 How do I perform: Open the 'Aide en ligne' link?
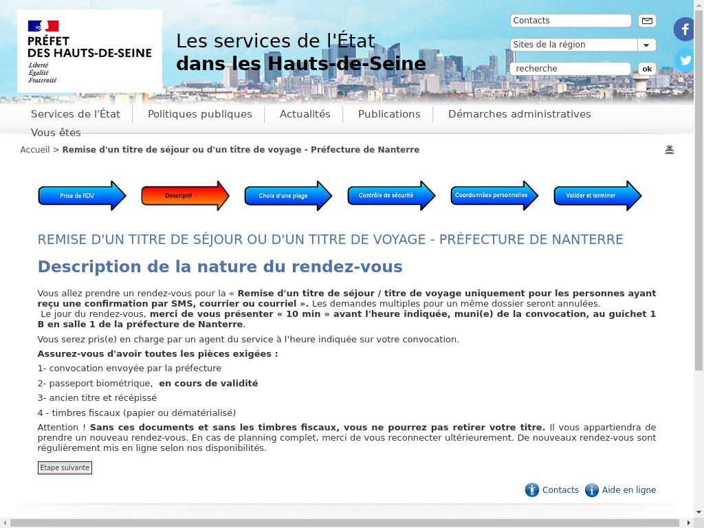coord(629,489)
